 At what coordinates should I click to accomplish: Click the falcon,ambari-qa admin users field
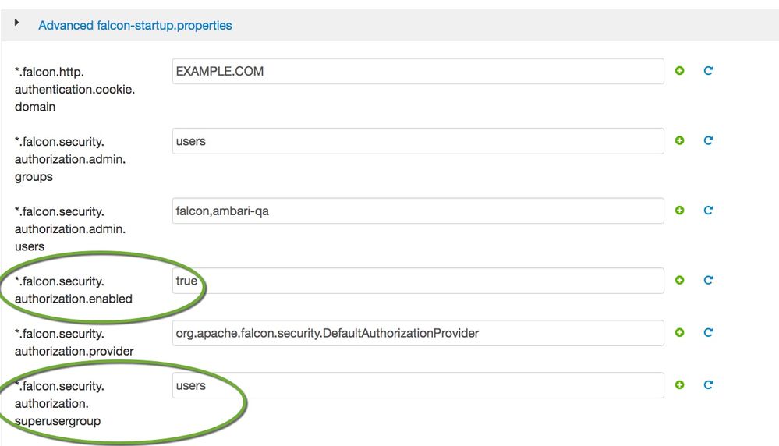[x=418, y=211]
